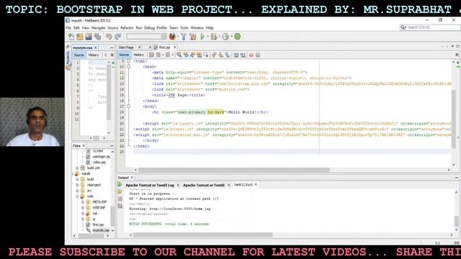
Task: Click the Stop square icon in Output panel
Action: [x=120, y=199]
